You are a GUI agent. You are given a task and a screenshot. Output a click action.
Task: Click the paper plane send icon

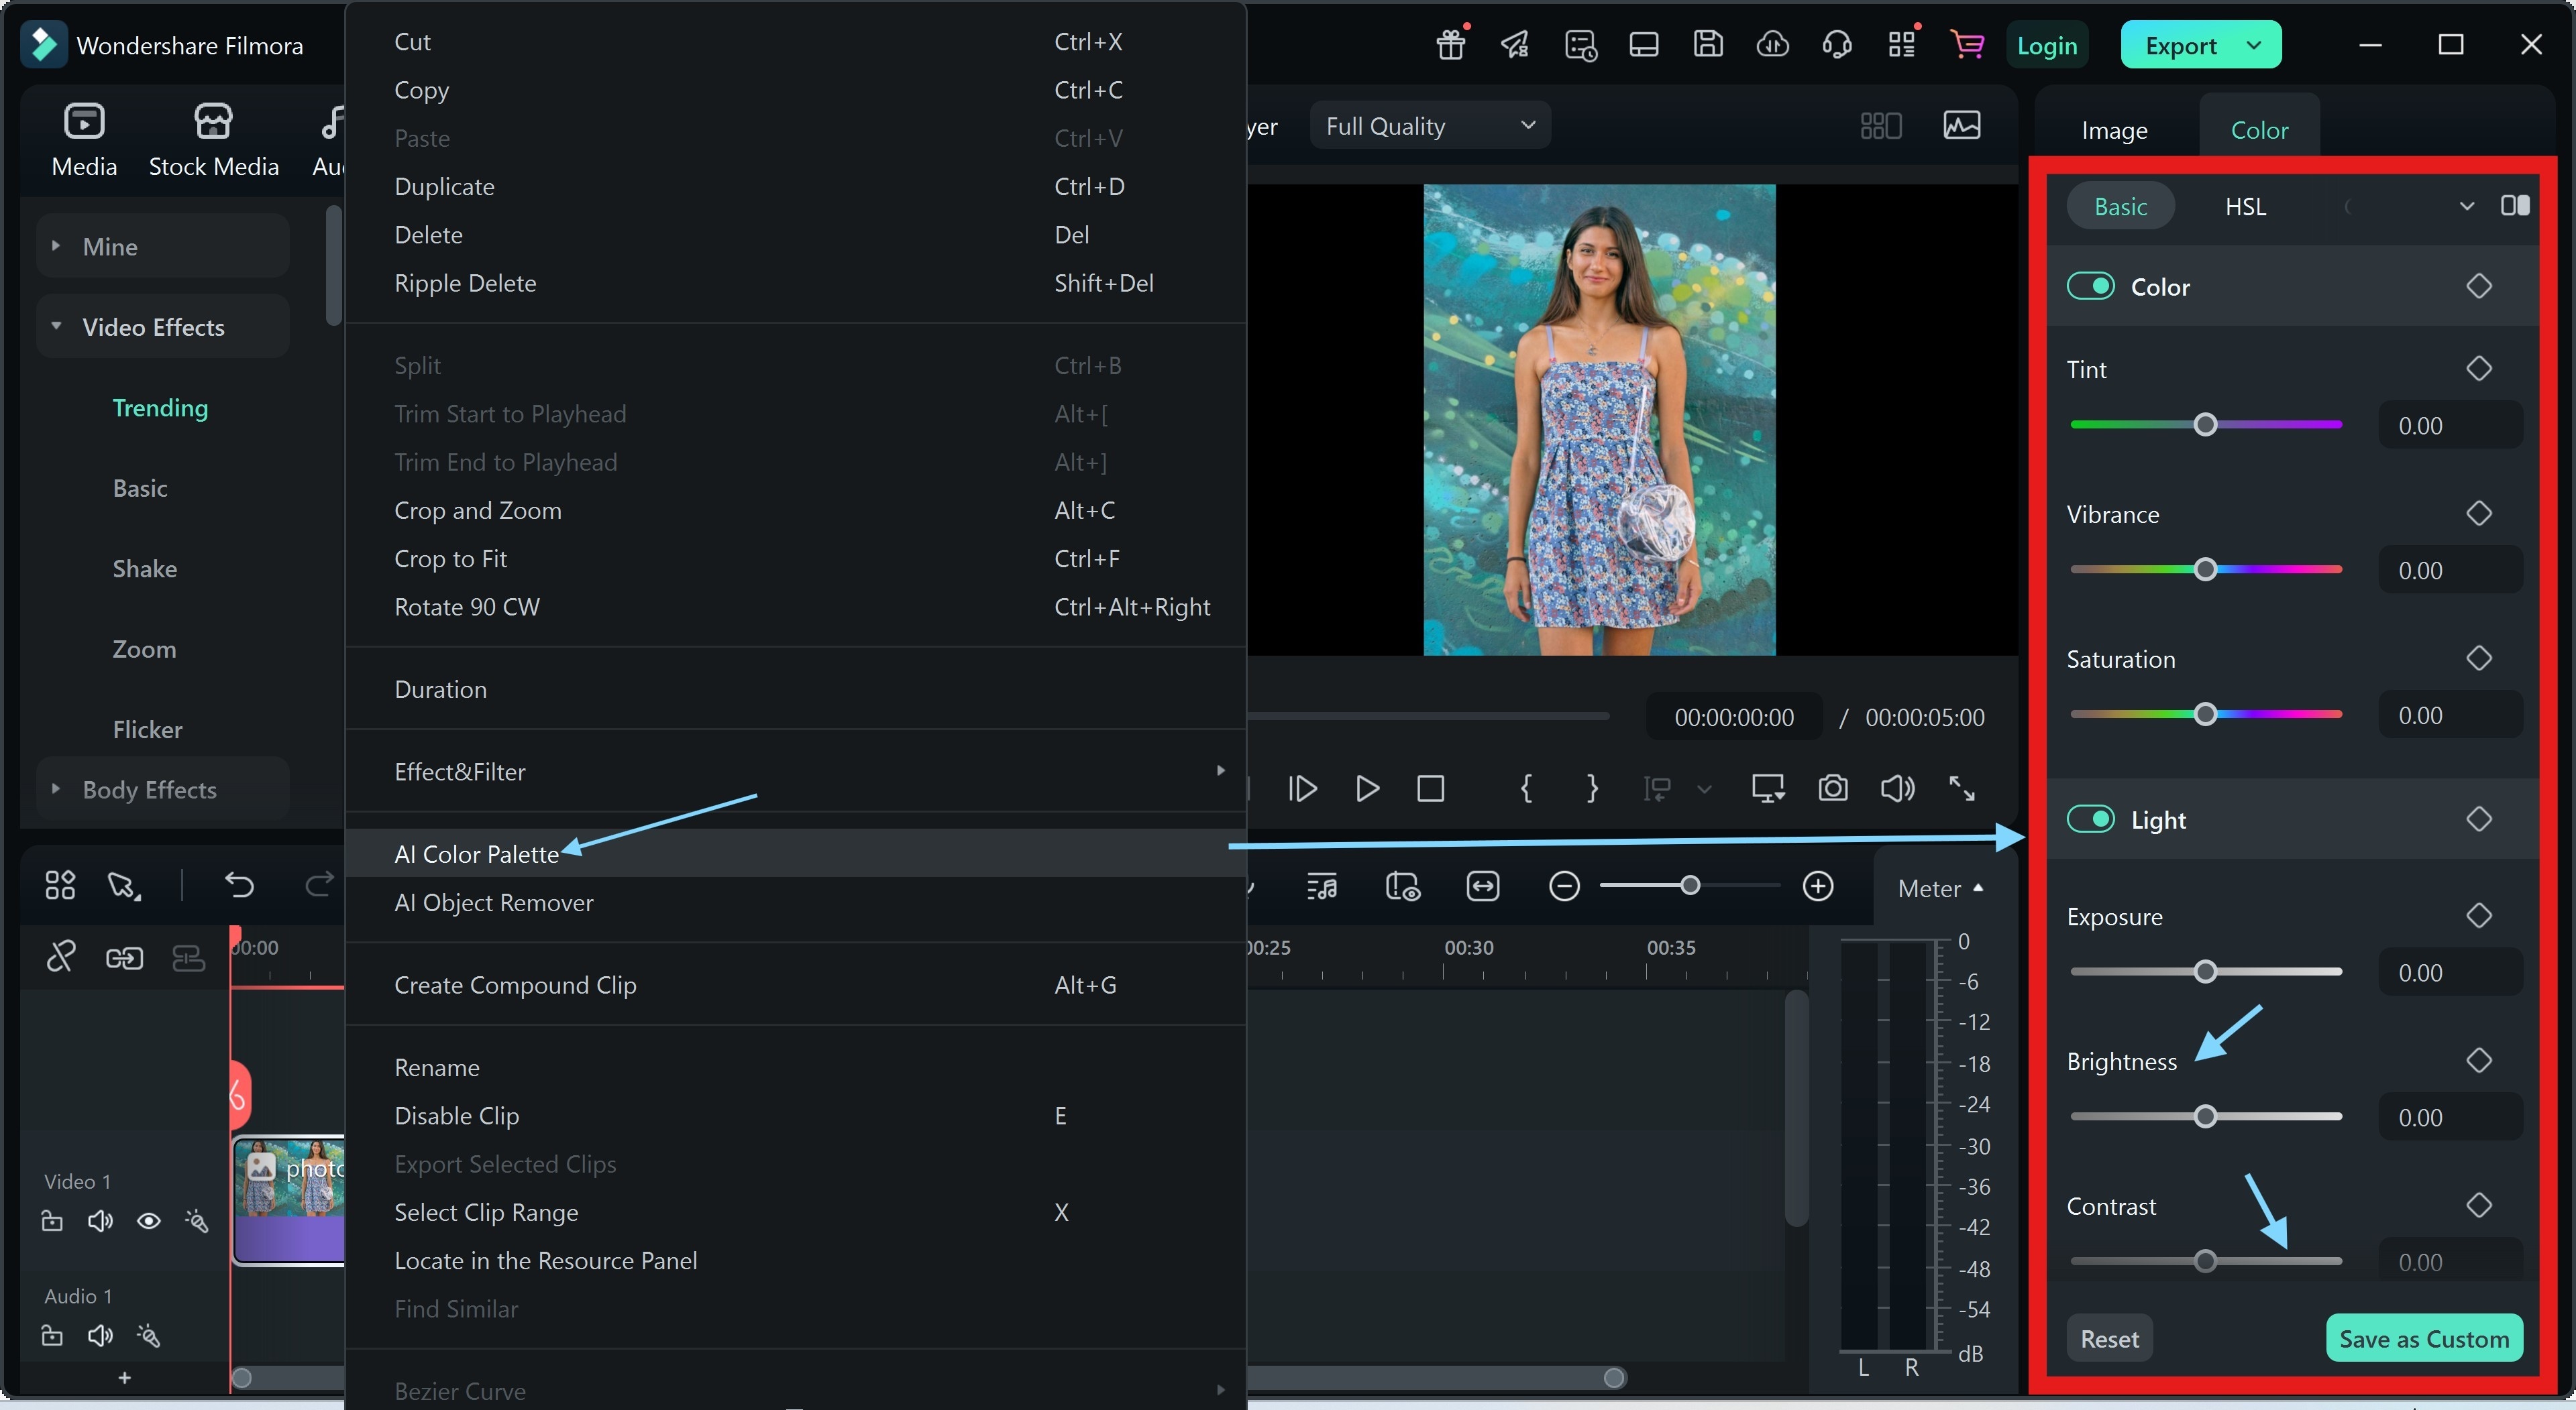point(1515,45)
